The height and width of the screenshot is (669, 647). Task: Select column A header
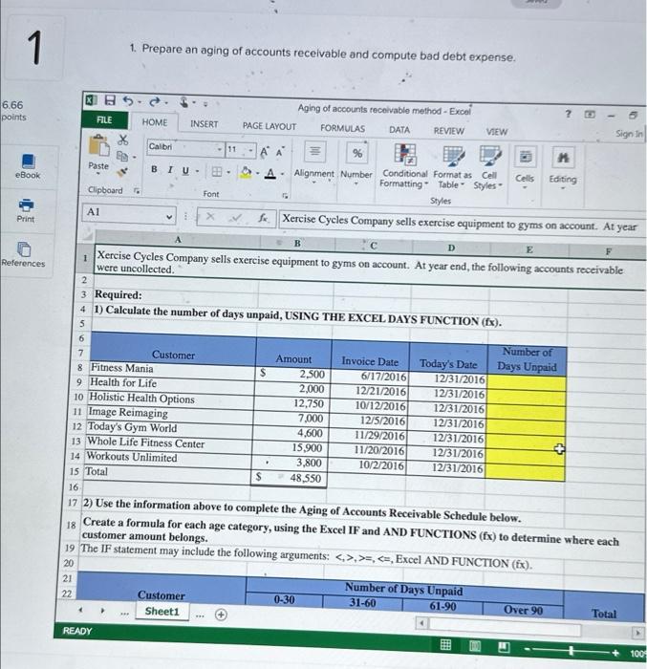(x=178, y=239)
